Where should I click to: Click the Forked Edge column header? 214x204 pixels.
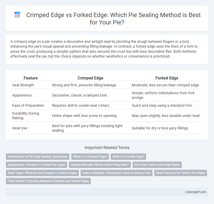pos(167,78)
